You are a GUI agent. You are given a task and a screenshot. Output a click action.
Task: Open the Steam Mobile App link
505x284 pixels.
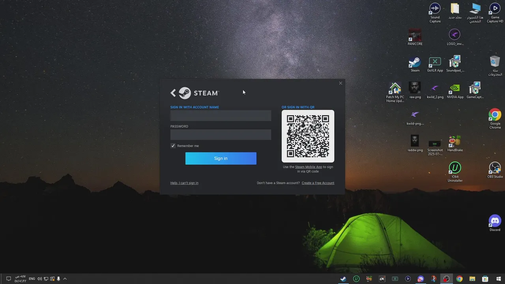point(309,167)
